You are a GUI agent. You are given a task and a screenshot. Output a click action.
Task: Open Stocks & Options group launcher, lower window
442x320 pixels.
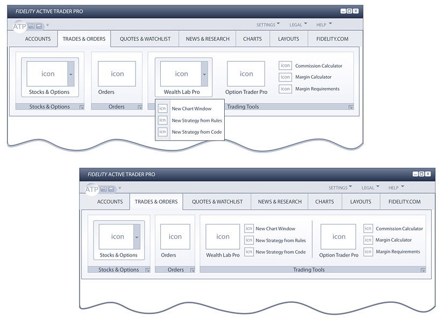point(147,270)
